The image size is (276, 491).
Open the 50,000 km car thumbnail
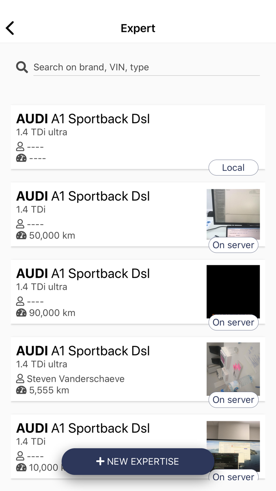[233, 214]
